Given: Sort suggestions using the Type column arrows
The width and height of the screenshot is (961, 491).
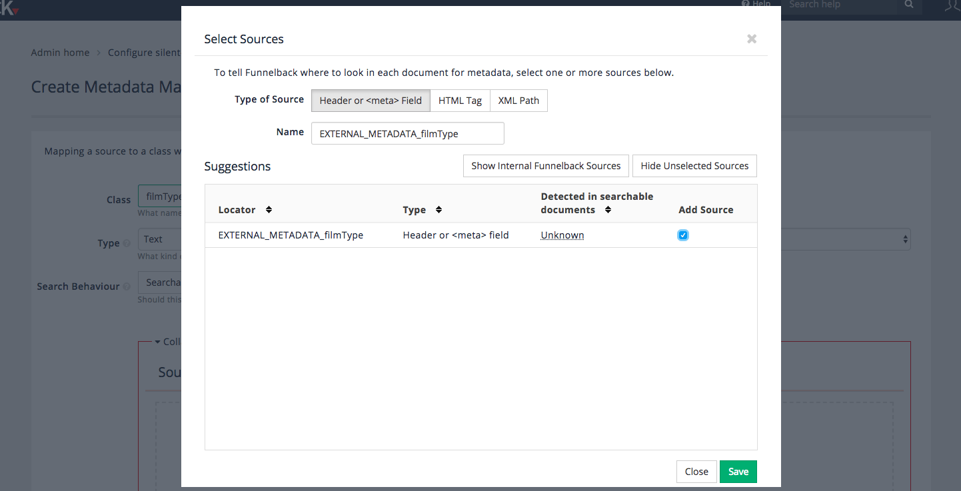Looking at the screenshot, I should click(439, 209).
